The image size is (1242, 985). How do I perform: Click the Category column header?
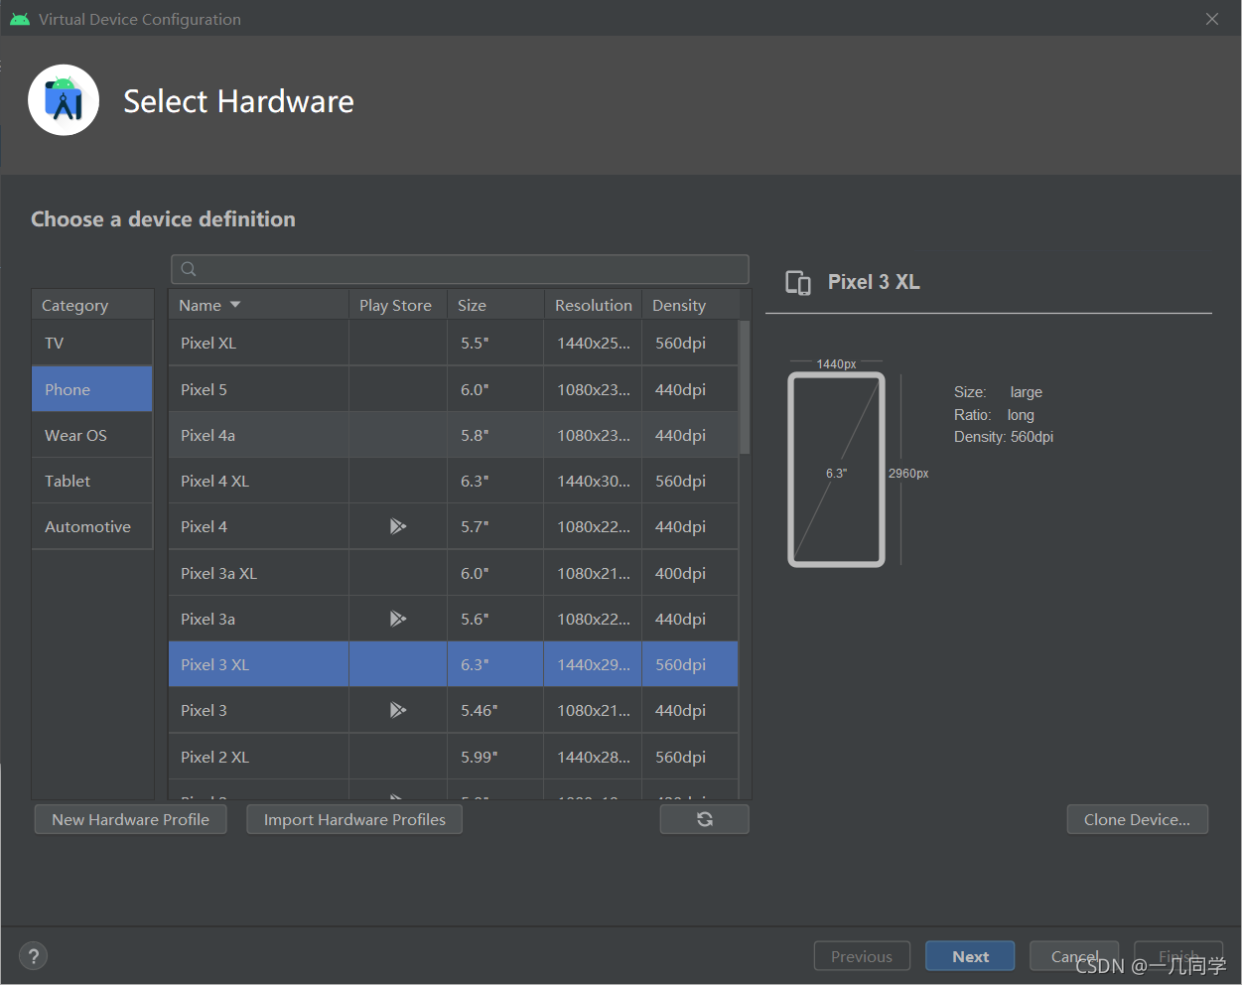(x=92, y=305)
